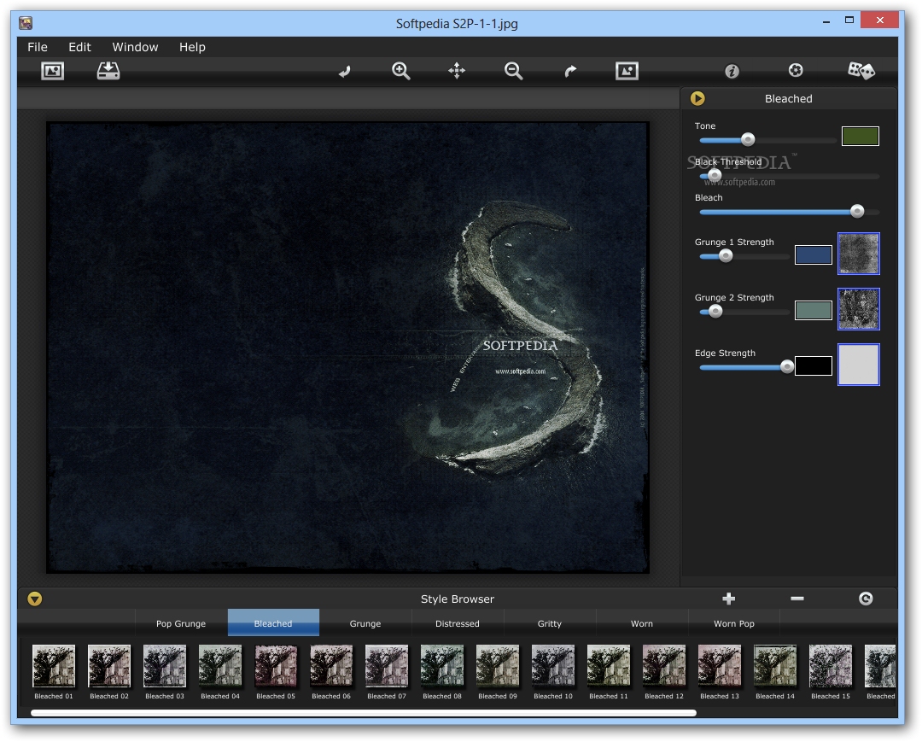This screenshot has width=922, height=742.
Task: Maximize the application window
Action: [x=849, y=20]
